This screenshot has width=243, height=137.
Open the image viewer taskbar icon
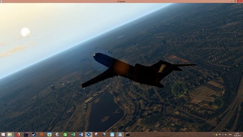coord(120,134)
